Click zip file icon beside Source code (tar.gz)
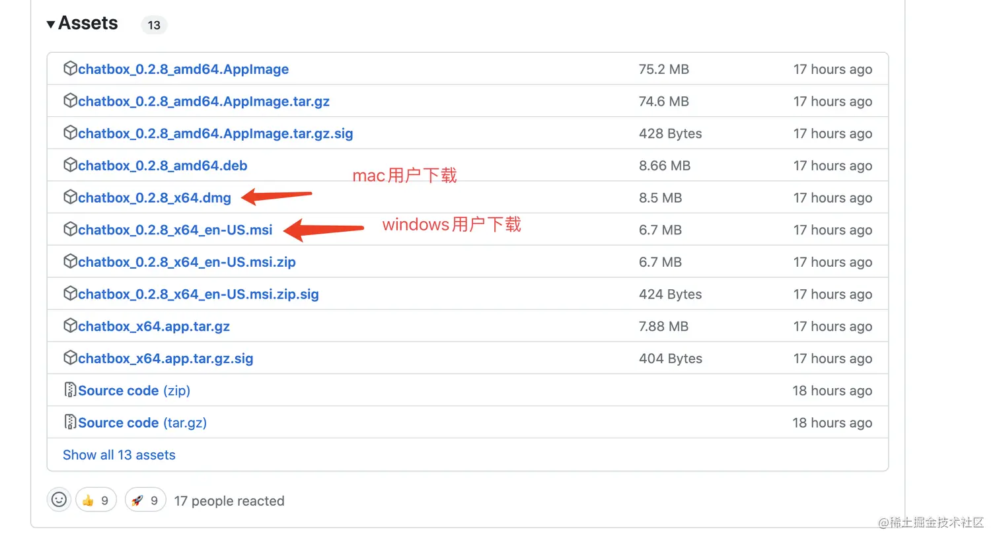The width and height of the screenshot is (999, 544). [70, 422]
